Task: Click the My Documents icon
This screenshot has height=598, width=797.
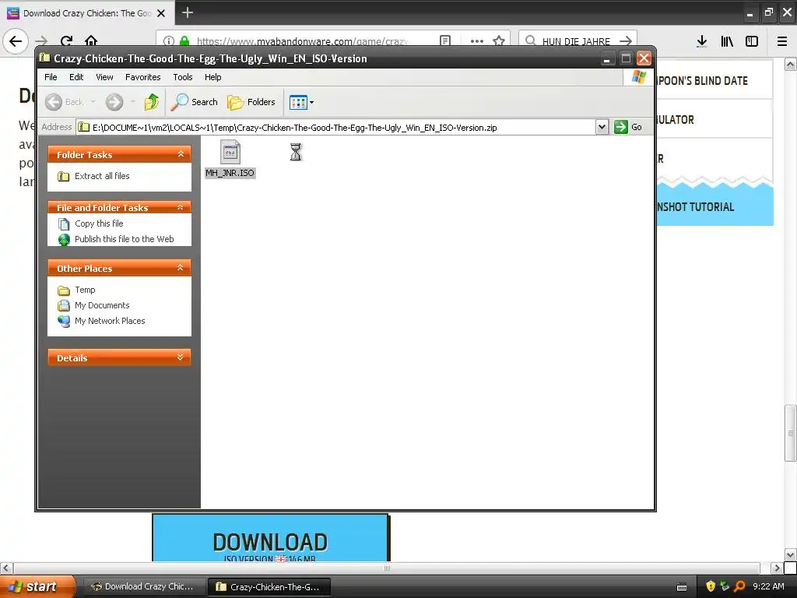Action: pyautogui.click(x=64, y=305)
